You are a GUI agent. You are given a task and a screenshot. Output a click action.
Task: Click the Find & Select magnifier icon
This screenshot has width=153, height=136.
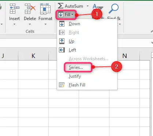click(113, 8)
